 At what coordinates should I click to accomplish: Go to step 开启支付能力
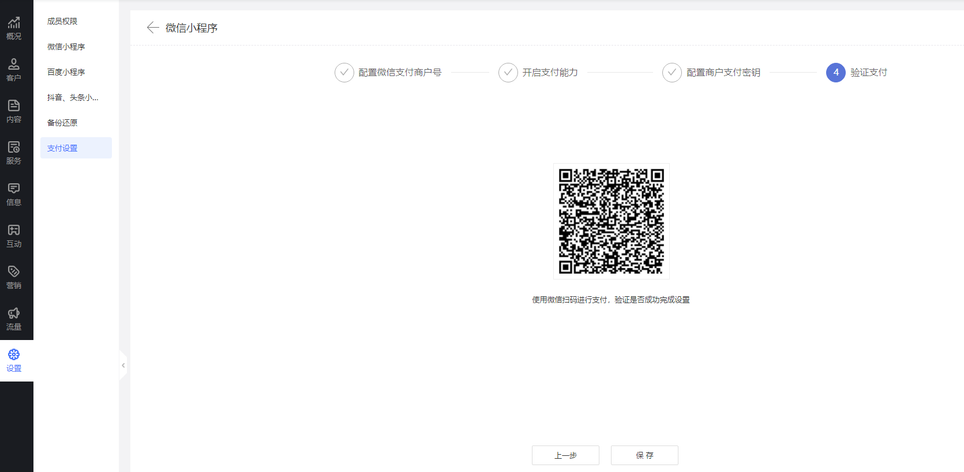(x=538, y=73)
